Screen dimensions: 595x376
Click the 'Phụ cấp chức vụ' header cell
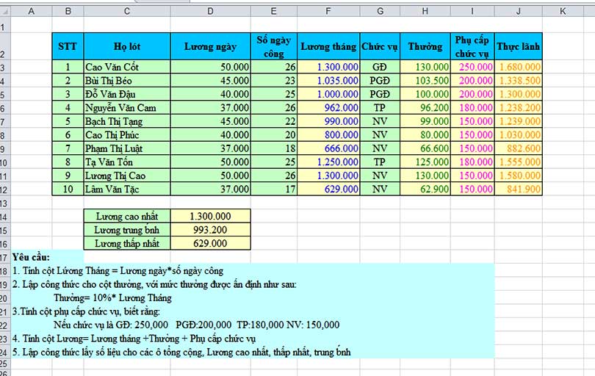(472, 47)
